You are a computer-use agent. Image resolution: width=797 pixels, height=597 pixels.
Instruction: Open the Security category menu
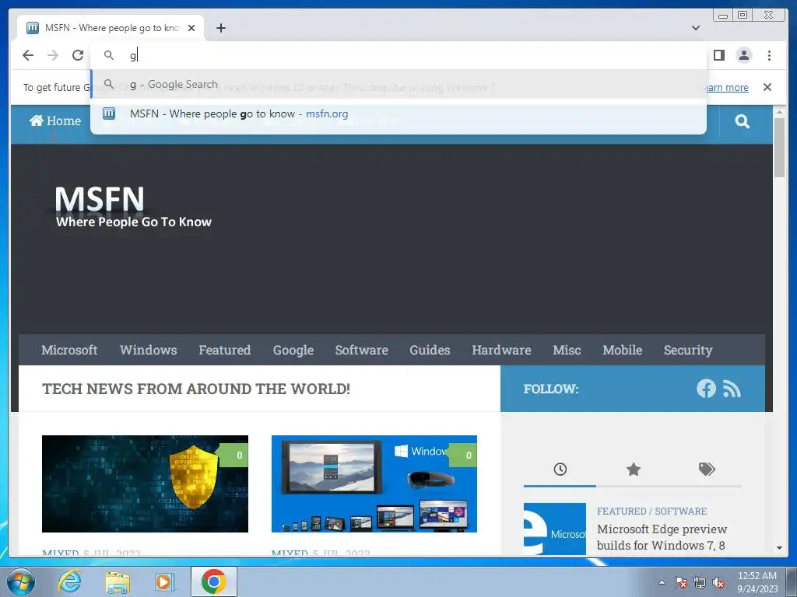(x=688, y=351)
